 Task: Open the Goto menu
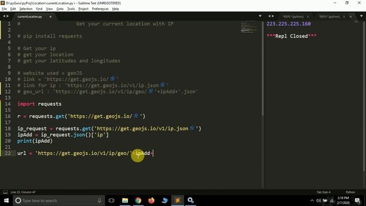point(59,9)
